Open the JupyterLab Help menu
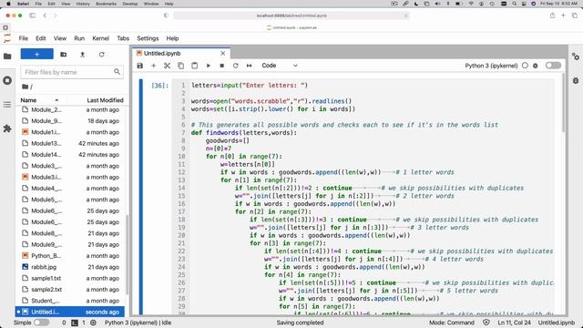Image resolution: width=583 pixels, height=328 pixels. click(172, 38)
